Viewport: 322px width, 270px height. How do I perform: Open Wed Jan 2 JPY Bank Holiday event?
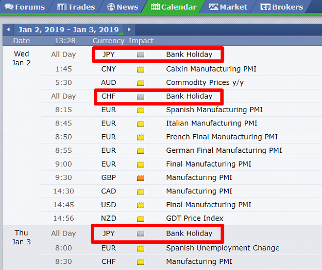[189, 55]
